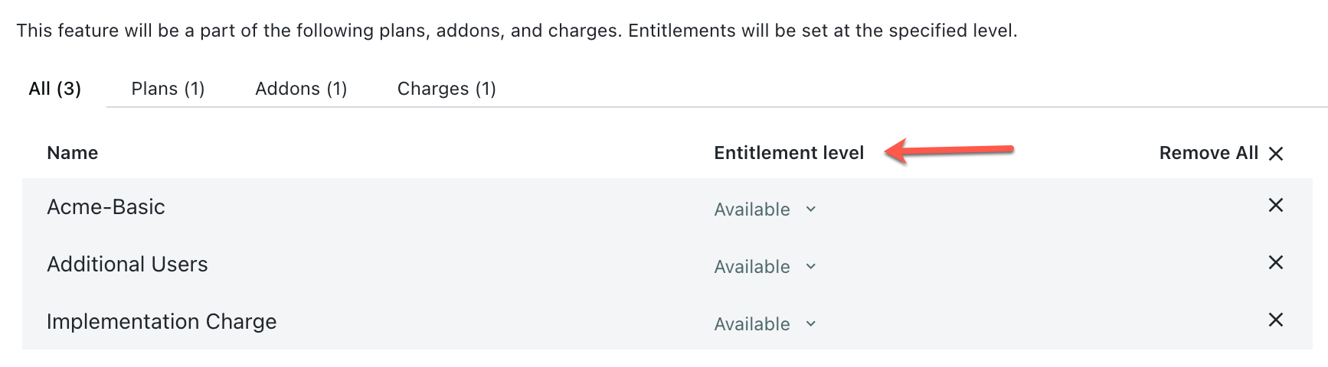Image resolution: width=1328 pixels, height=367 pixels.
Task: Open the Addons (1) tab
Action: [x=301, y=89]
